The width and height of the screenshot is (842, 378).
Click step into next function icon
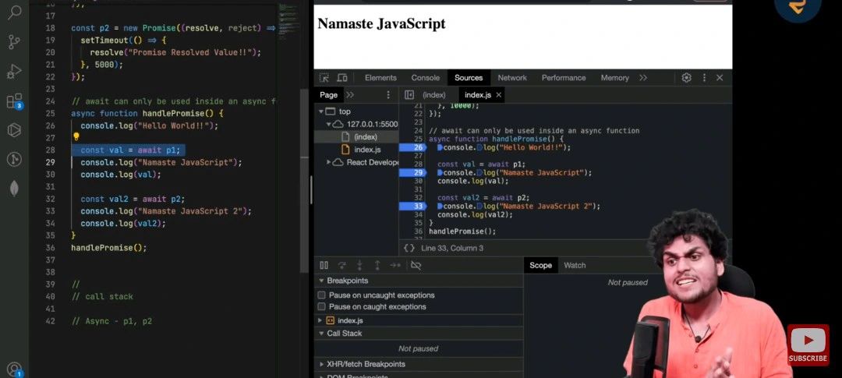(x=359, y=265)
